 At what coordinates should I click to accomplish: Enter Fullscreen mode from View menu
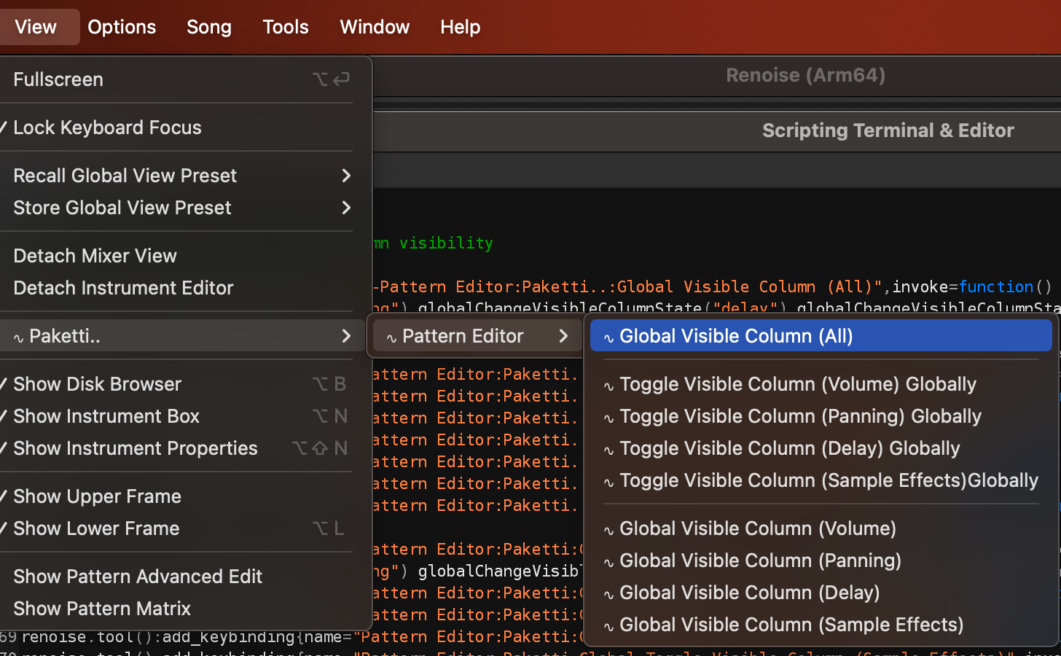tap(58, 79)
